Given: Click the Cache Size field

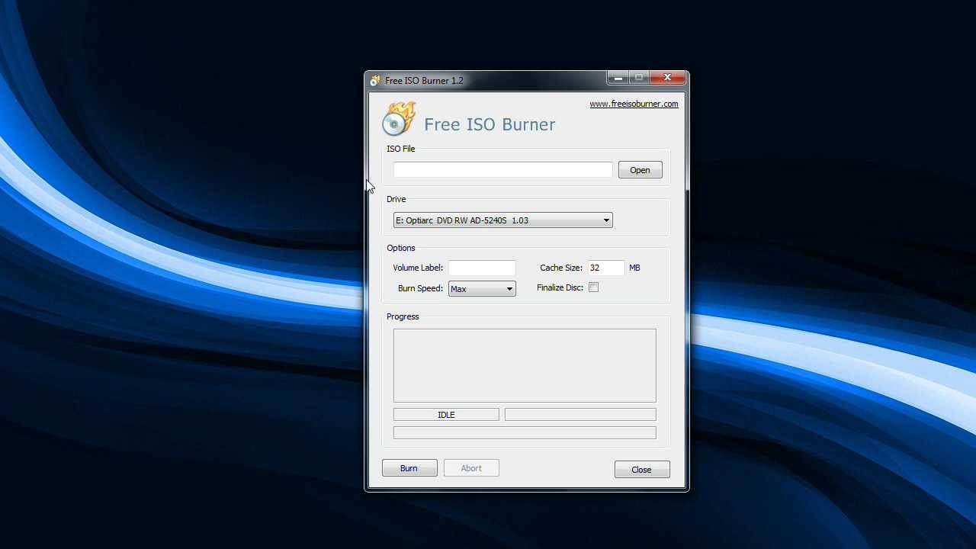Looking at the screenshot, I should [x=606, y=268].
